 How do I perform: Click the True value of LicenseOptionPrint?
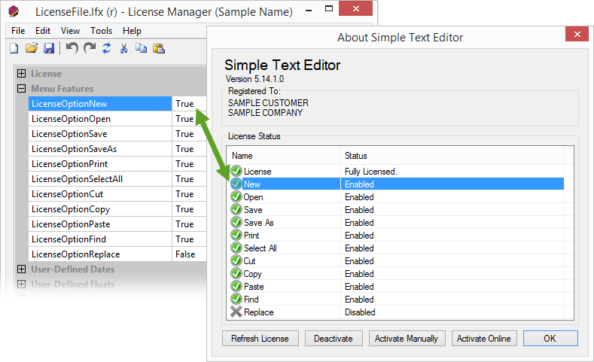click(x=184, y=164)
